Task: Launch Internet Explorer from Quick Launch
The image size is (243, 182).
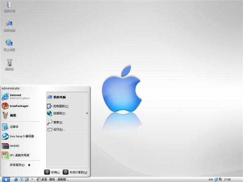Action: point(16,179)
